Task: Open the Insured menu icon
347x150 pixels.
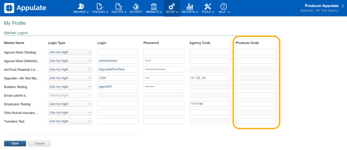Action: pyautogui.click(x=81, y=6)
